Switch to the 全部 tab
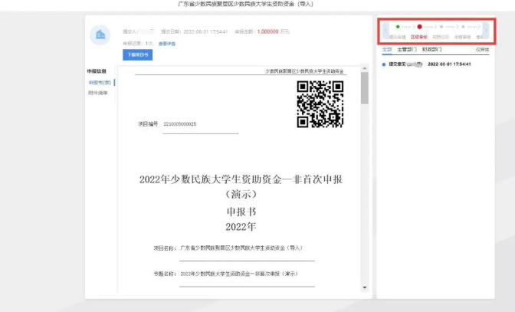 pyautogui.click(x=387, y=49)
